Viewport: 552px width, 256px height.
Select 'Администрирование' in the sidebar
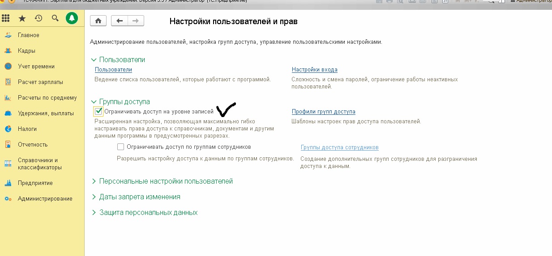pos(45,199)
